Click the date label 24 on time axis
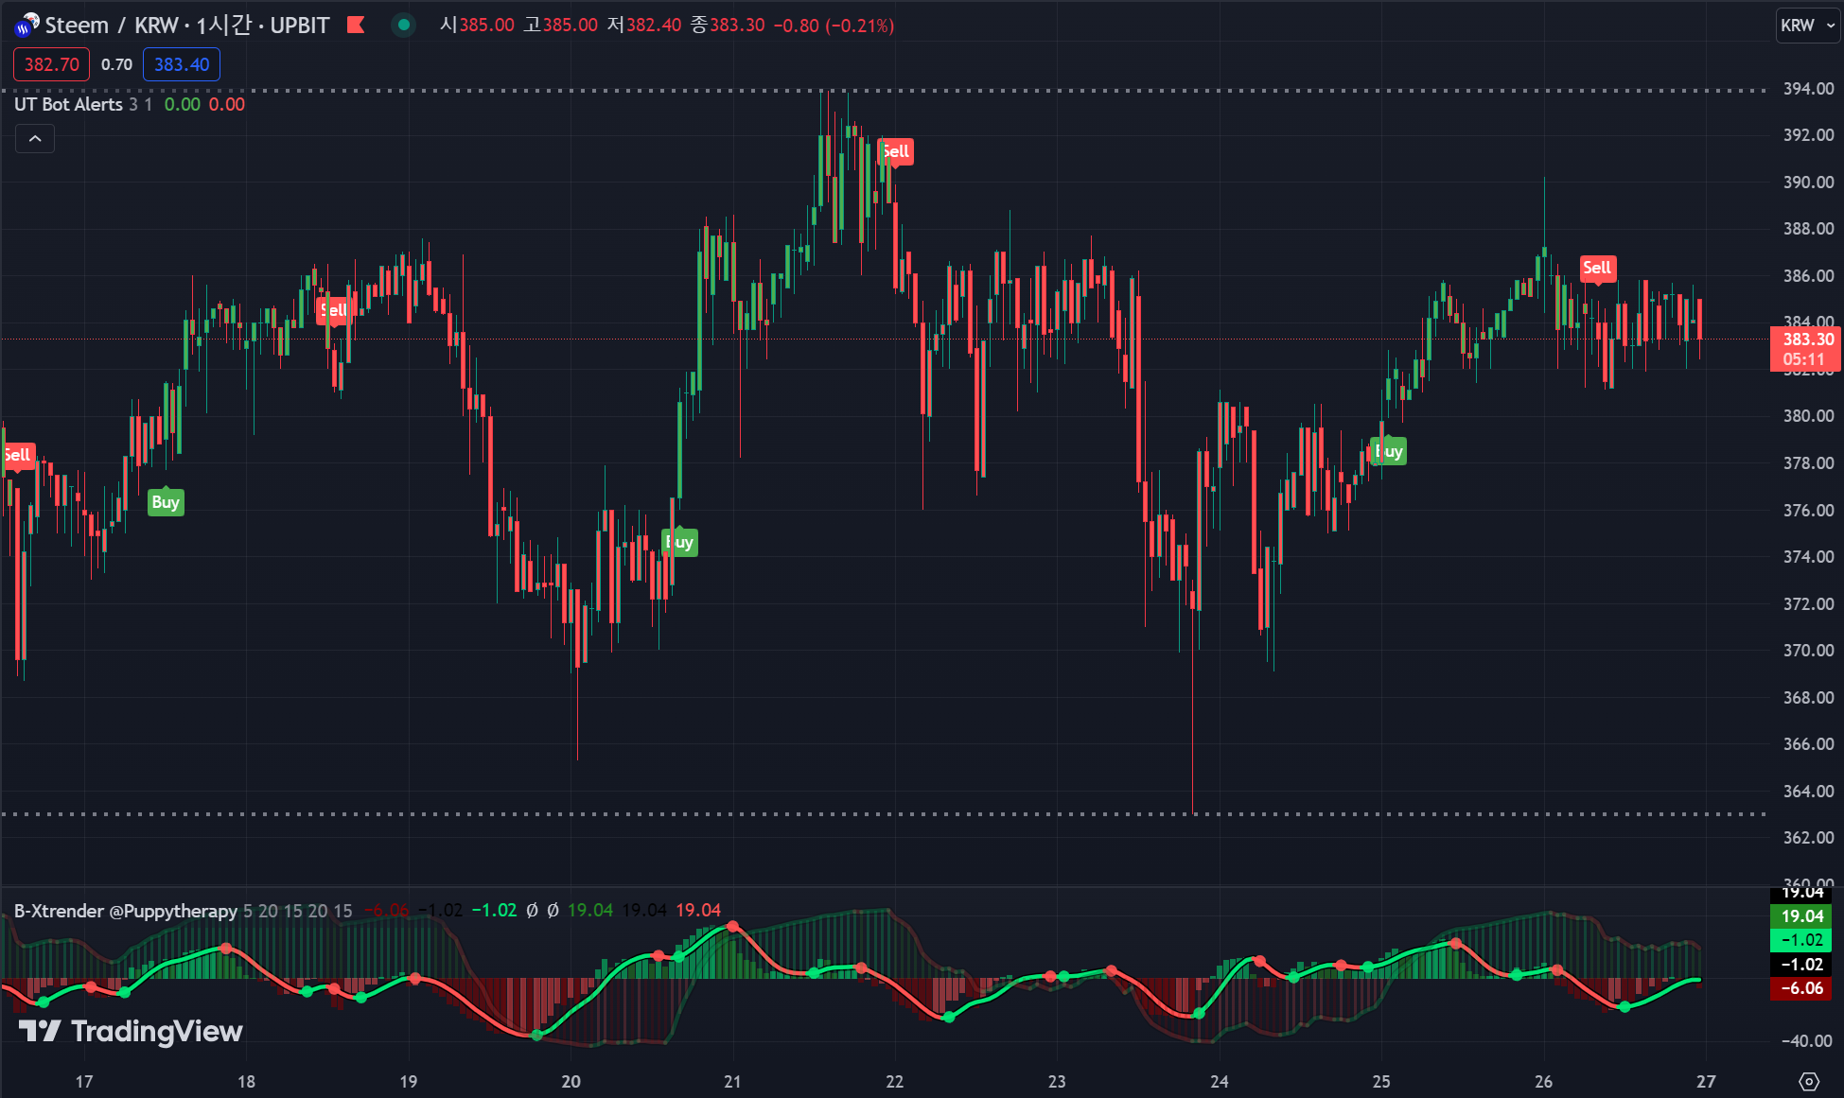 (x=1219, y=1081)
